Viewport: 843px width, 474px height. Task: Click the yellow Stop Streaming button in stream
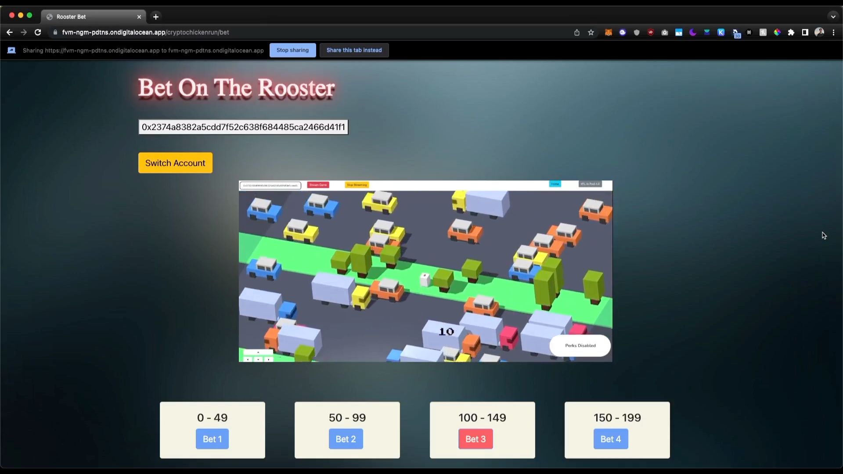(x=357, y=185)
